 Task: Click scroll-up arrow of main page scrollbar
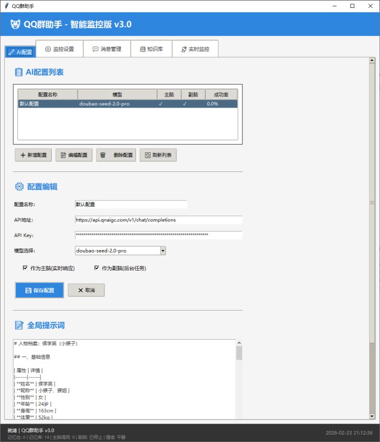(372, 60)
